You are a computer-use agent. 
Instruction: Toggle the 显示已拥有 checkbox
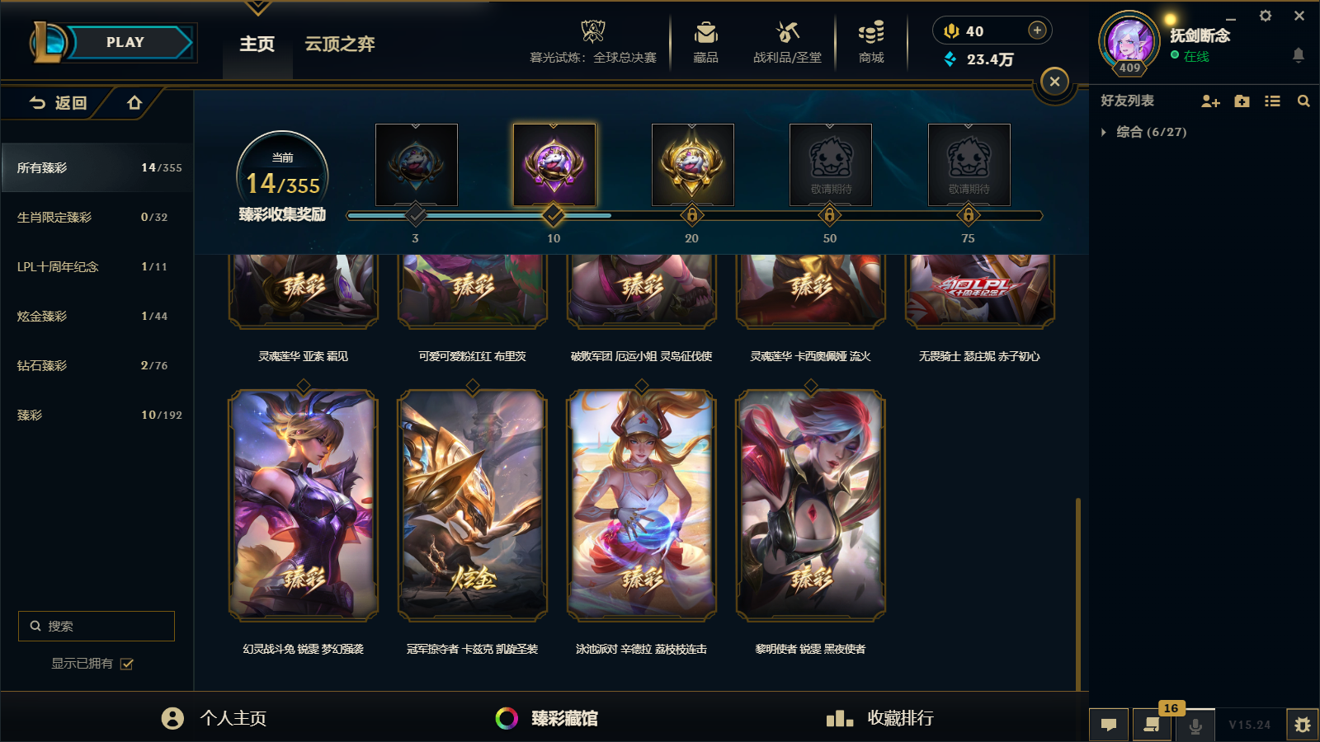tap(127, 664)
